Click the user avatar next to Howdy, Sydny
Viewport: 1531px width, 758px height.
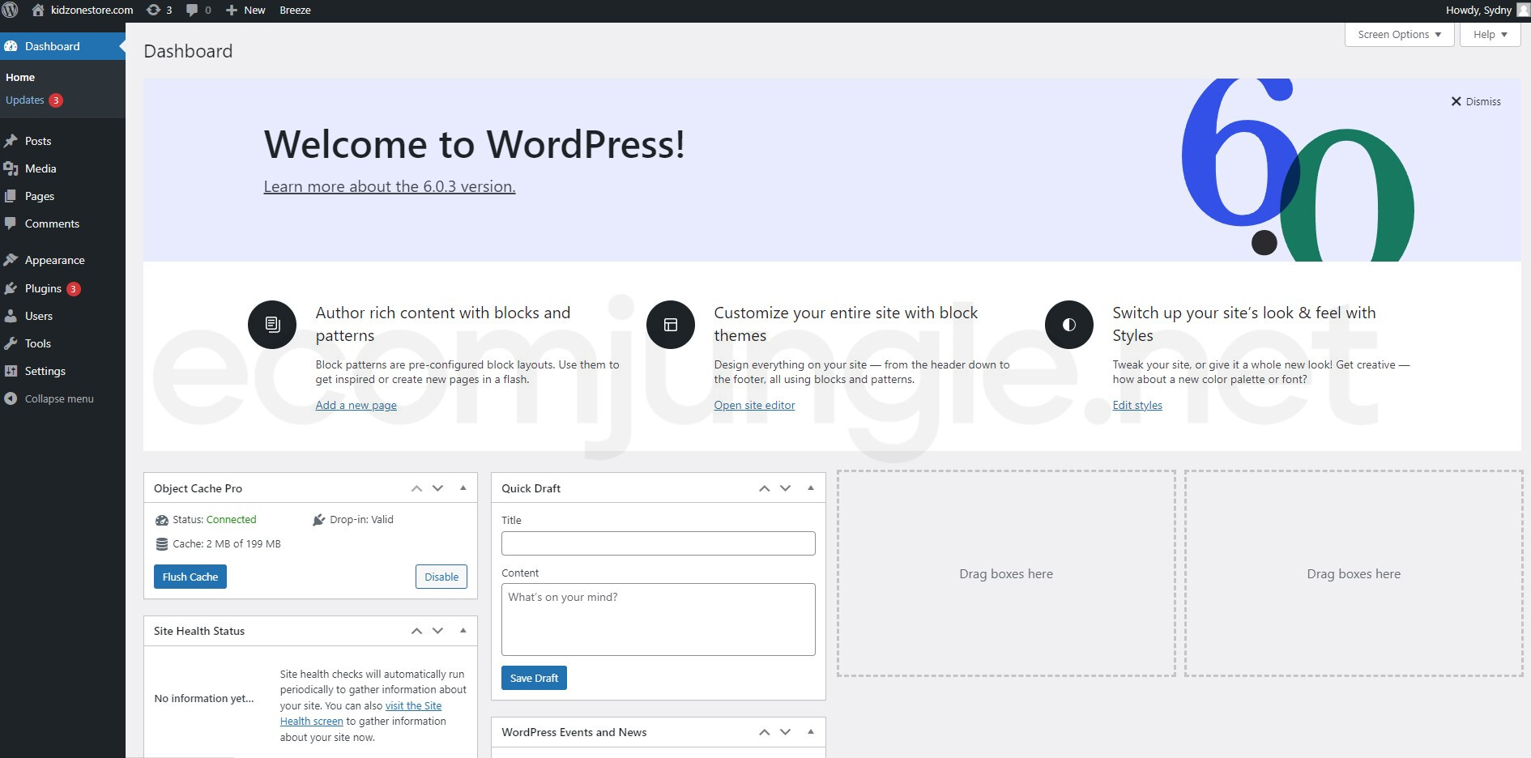(1522, 11)
